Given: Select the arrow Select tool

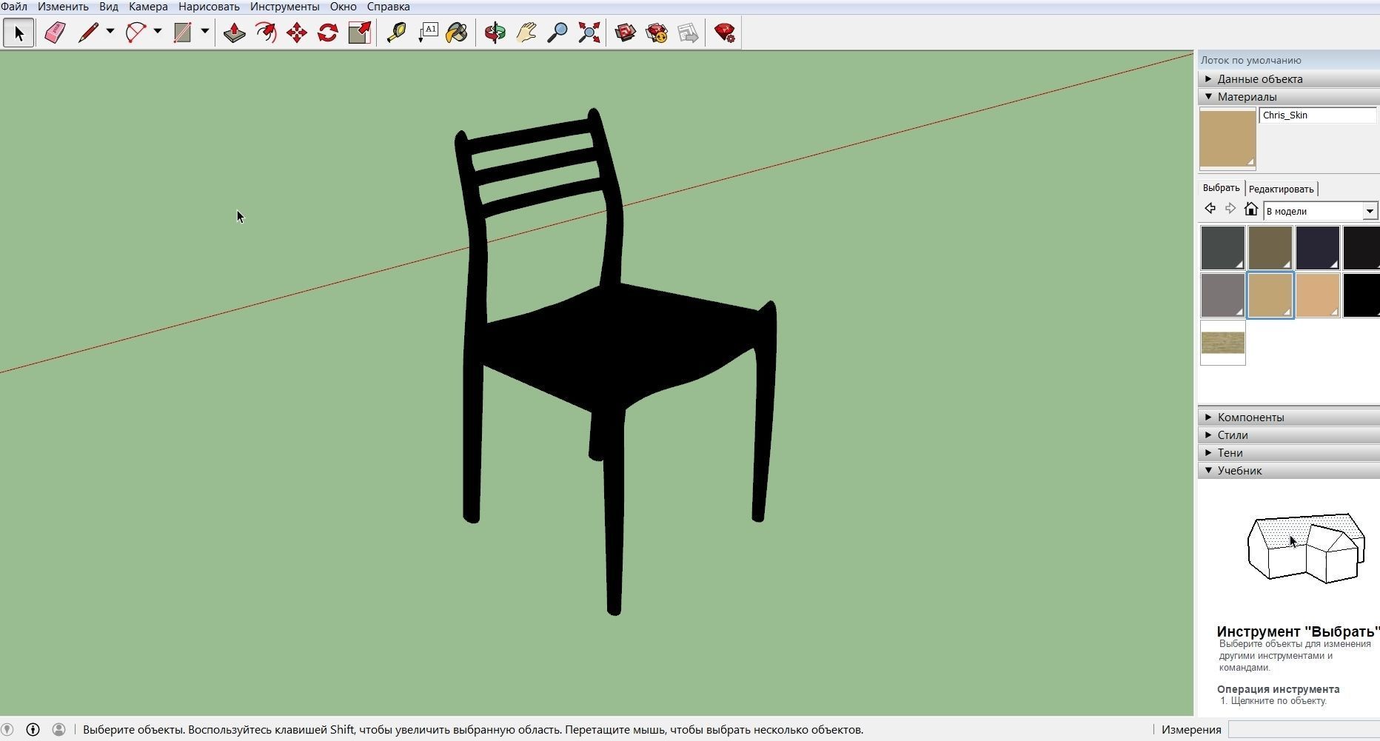Looking at the screenshot, I should click(x=19, y=33).
